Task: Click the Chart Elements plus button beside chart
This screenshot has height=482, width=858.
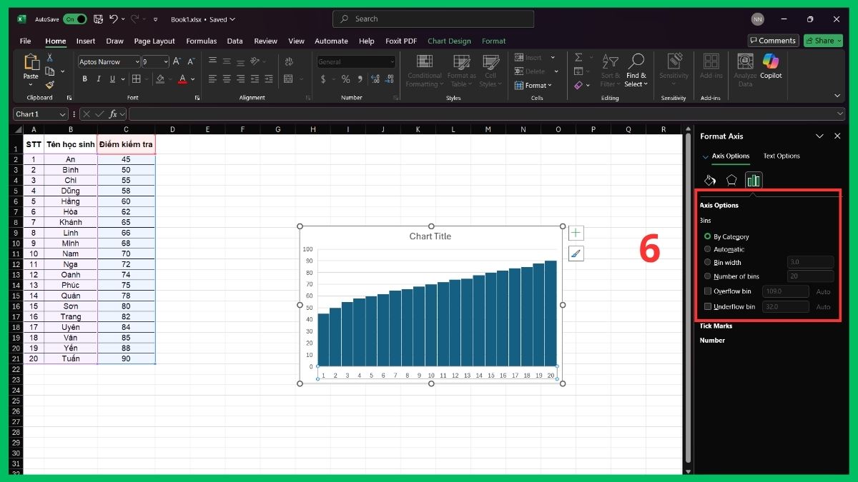Action: click(x=576, y=232)
